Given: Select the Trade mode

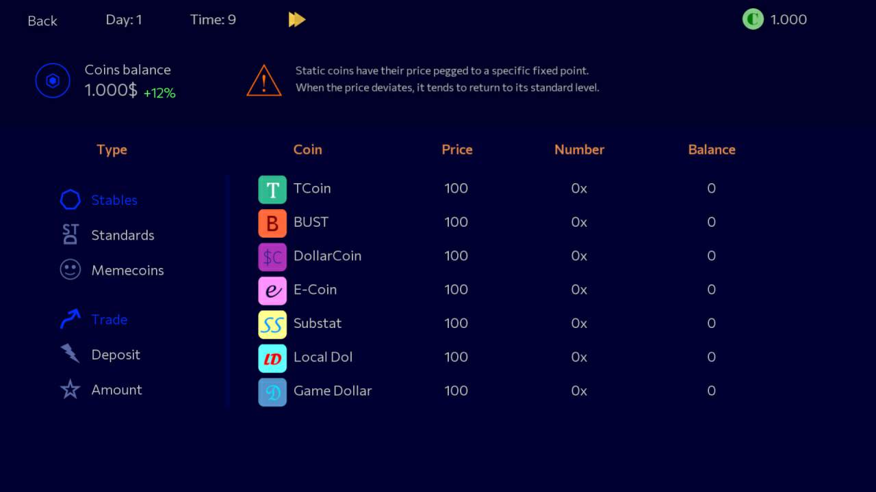Looking at the screenshot, I should pos(109,320).
